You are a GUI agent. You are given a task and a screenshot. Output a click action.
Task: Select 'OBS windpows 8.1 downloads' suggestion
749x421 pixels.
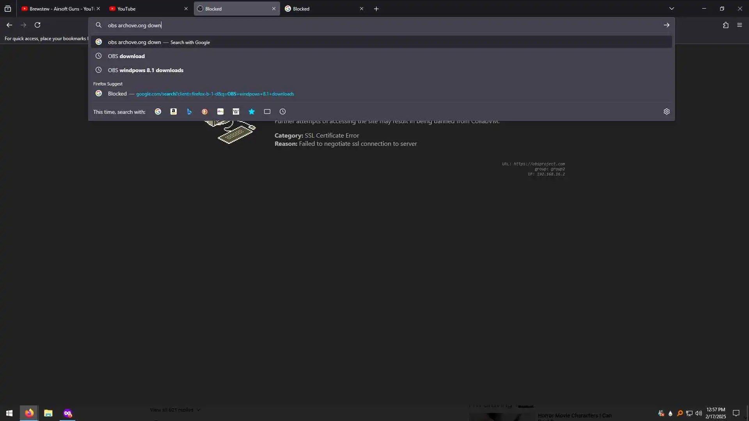click(146, 70)
